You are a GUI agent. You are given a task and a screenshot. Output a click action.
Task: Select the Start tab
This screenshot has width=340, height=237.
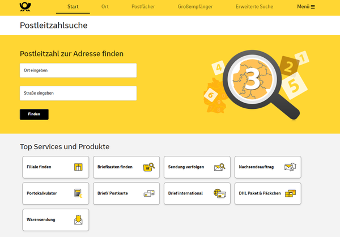click(73, 7)
